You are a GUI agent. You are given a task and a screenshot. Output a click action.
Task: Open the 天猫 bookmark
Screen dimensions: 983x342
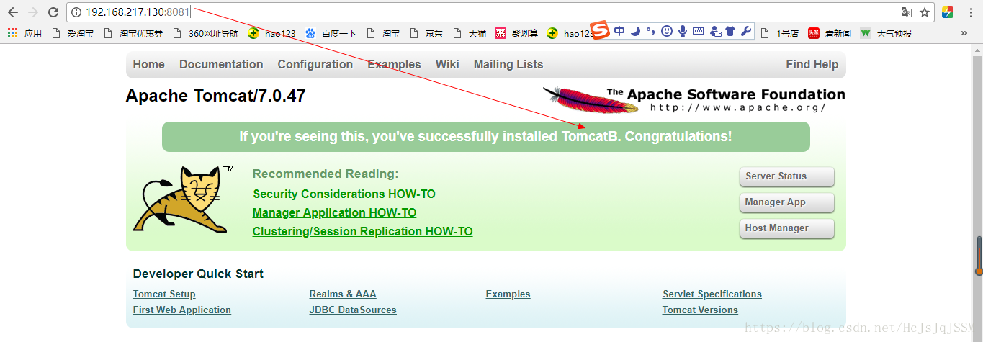click(470, 33)
